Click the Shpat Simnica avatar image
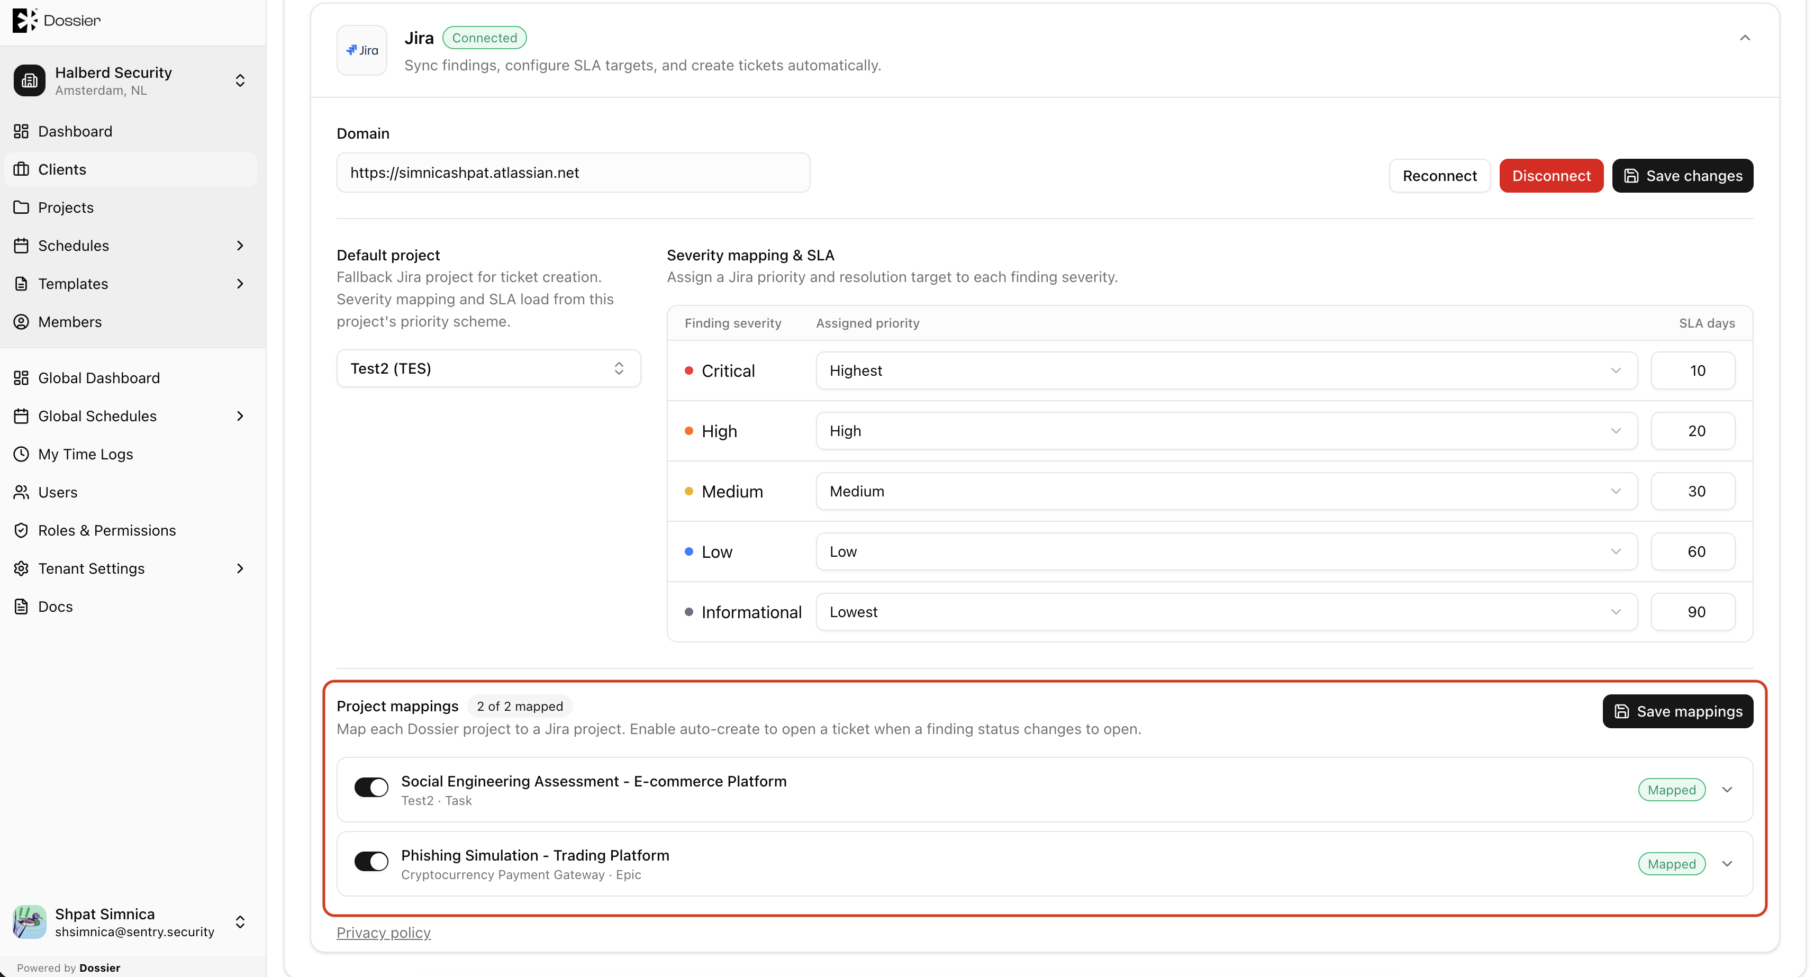The height and width of the screenshot is (977, 1814). click(30, 921)
